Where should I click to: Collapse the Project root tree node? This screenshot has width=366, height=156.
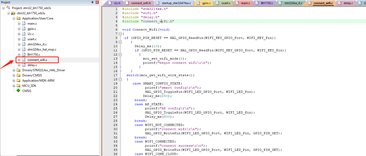click(x=3, y=8)
